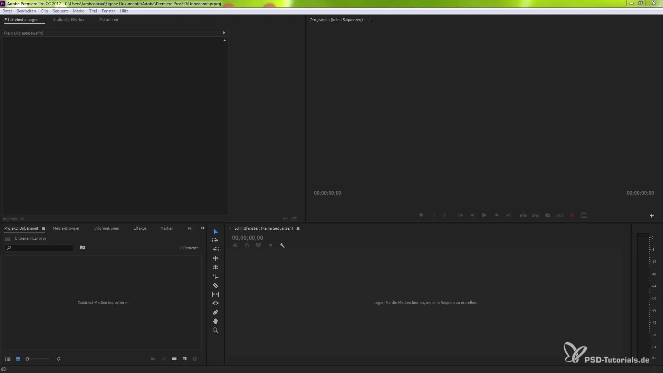Open sort icons dropdown in Project panel
This screenshot has height=373, width=663.
click(x=59, y=359)
